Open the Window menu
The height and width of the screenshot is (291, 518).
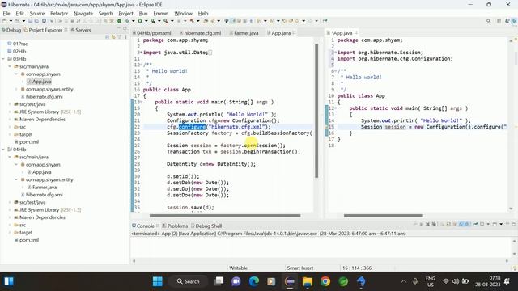tap(183, 13)
